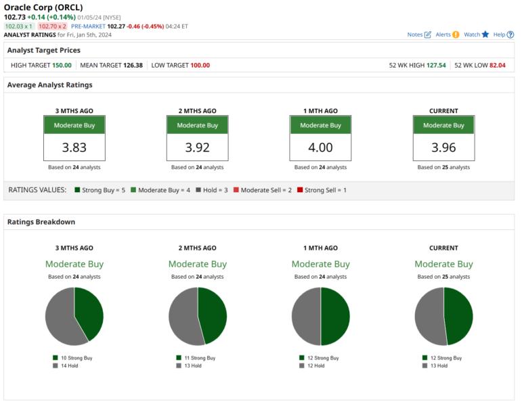Click the PRE-MARKET label
Screen dimensions: 522x406
(88, 26)
